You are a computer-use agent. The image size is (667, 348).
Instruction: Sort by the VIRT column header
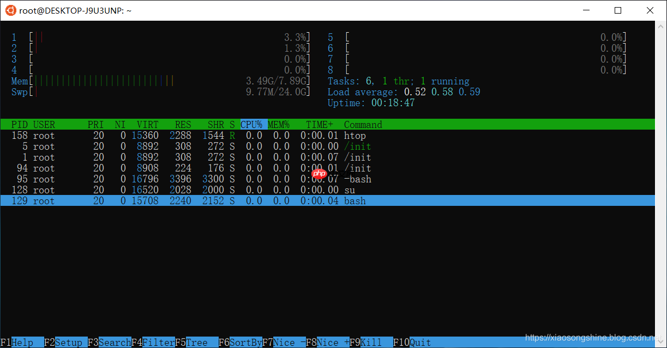click(x=148, y=125)
